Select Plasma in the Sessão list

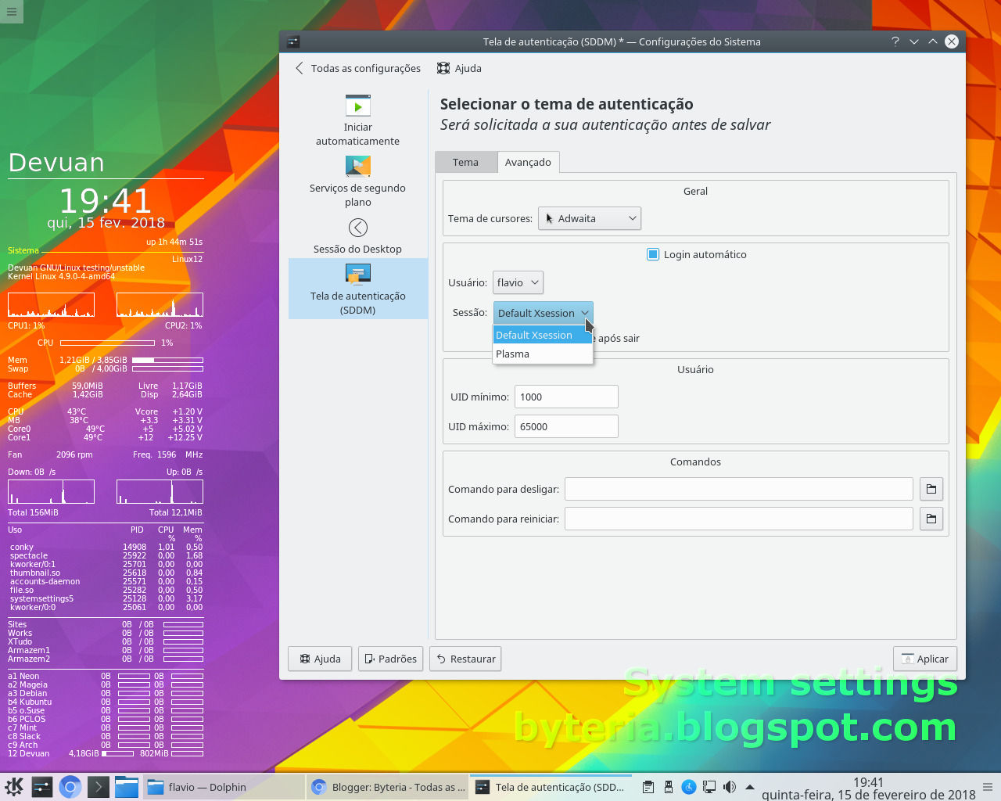pyautogui.click(x=513, y=354)
